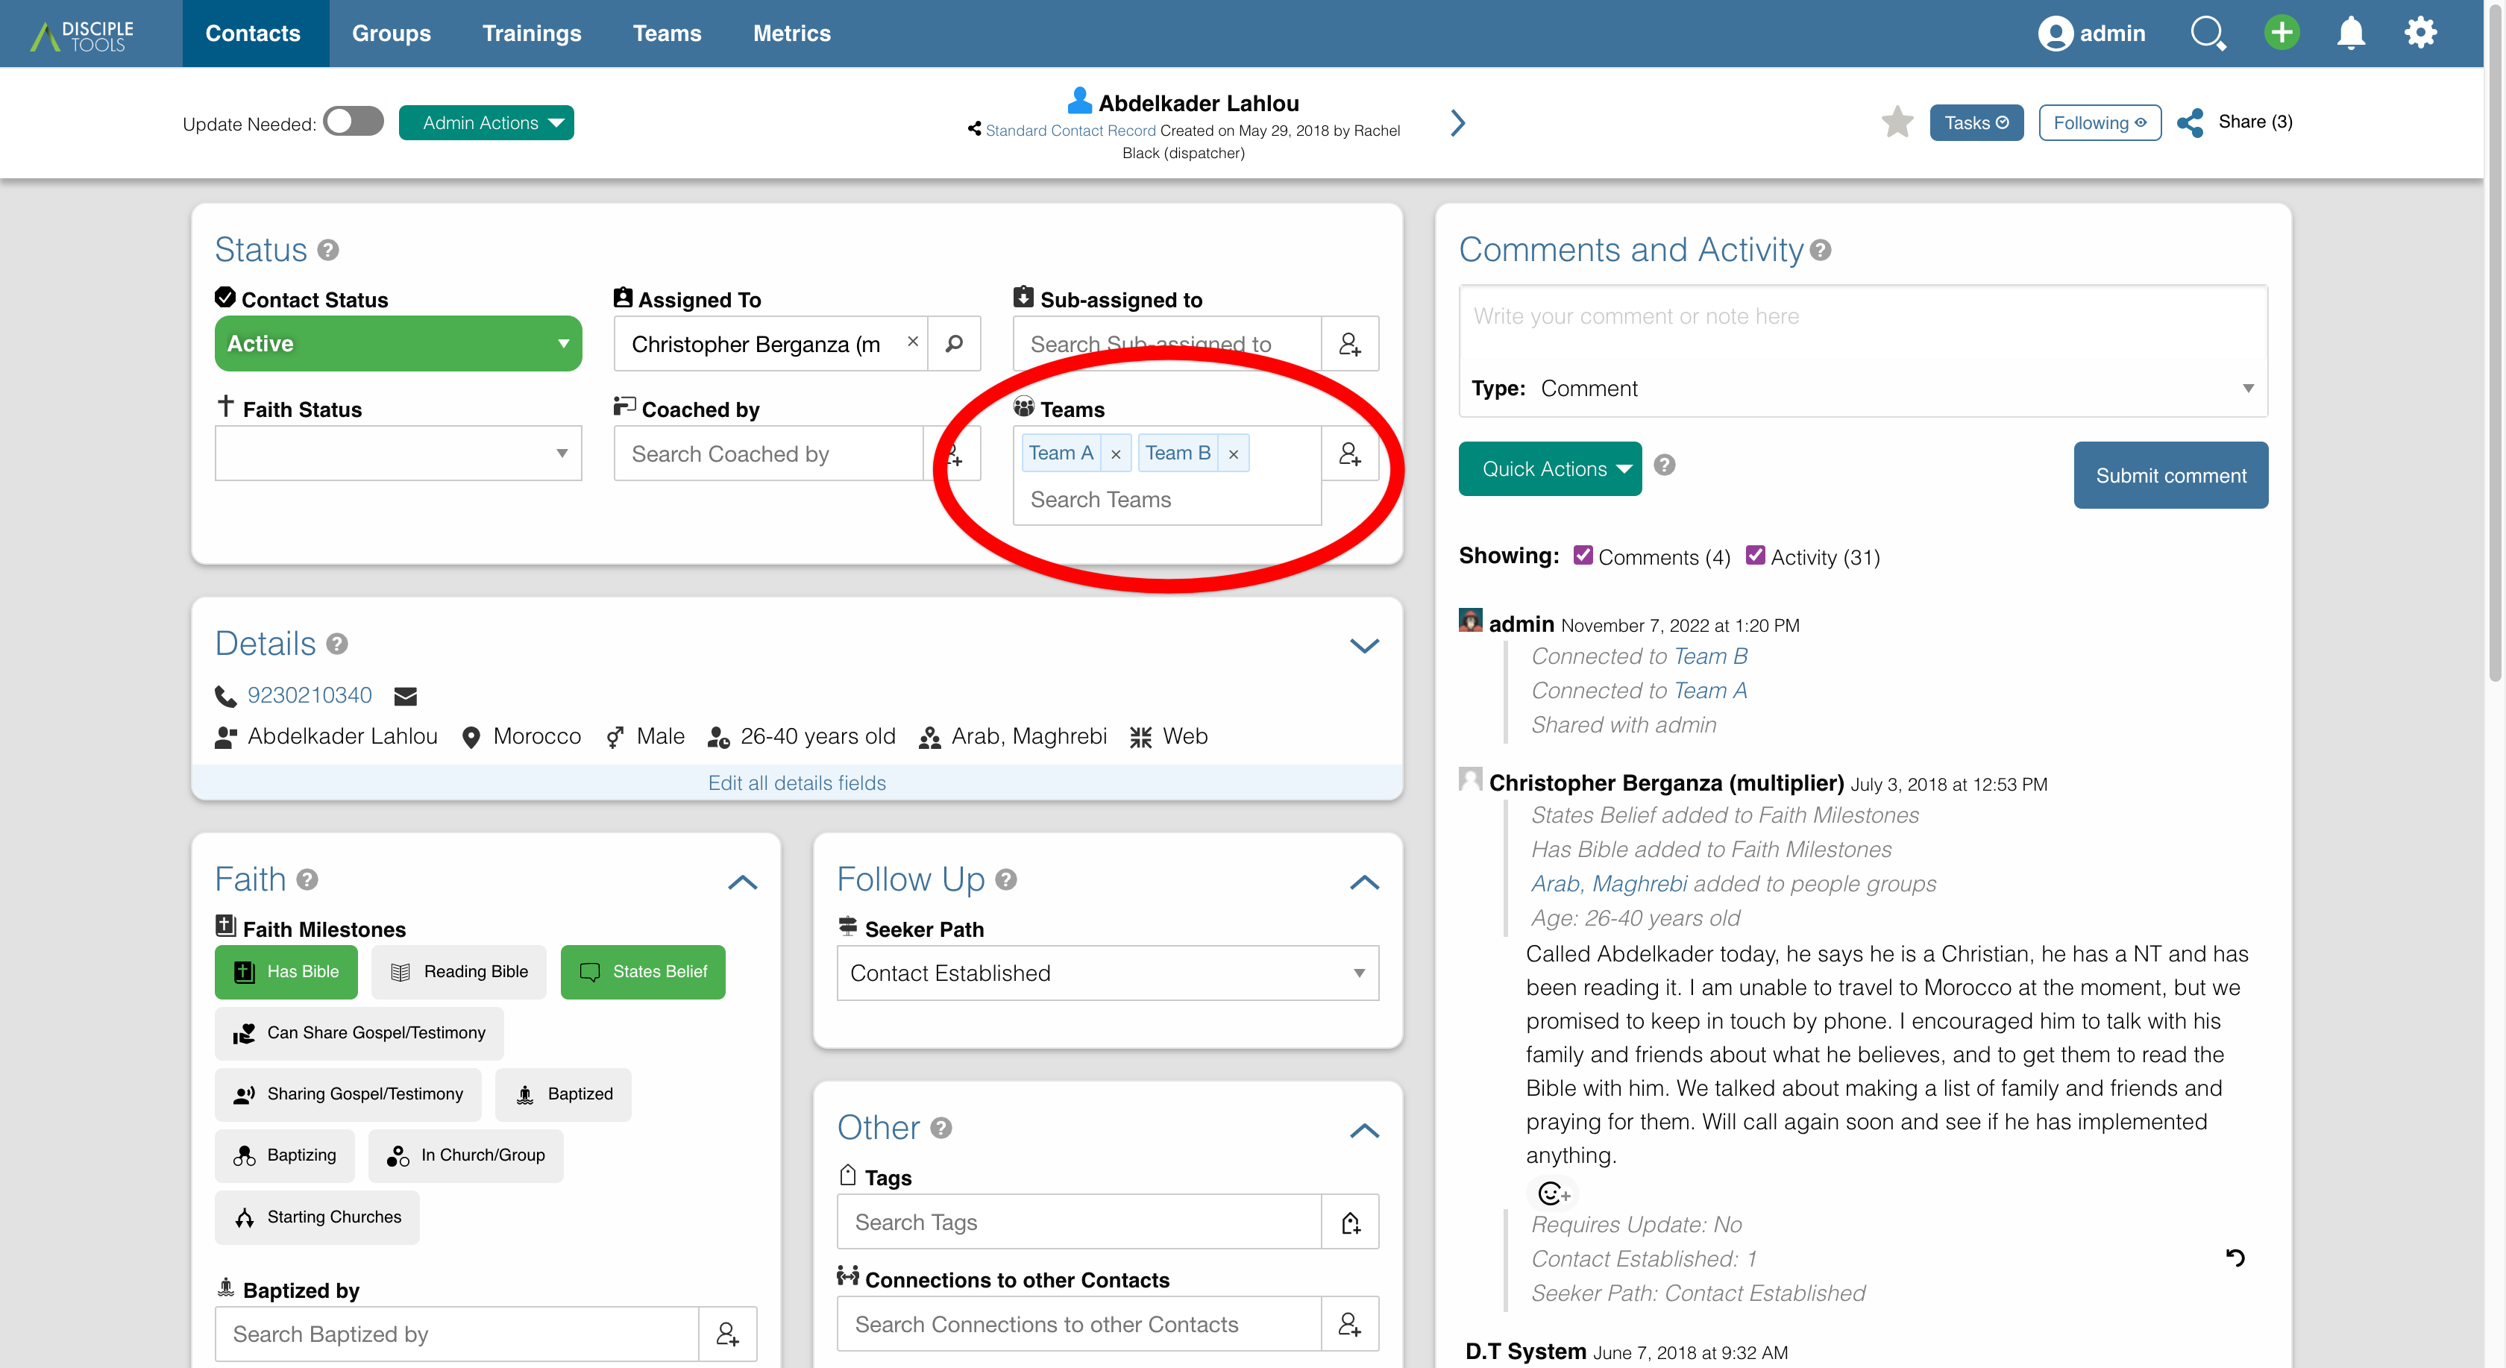Viewport: 2506px width, 1368px height.
Task: Remove Team A tag
Action: tap(1116, 454)
